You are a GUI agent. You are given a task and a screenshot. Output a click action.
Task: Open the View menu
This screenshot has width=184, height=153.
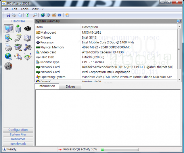[x=35, y=9]
